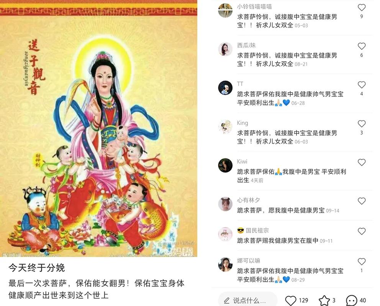Open the username 西瓜i妹
The height and width of the screenshot is (306, 380).
(246, 45)
